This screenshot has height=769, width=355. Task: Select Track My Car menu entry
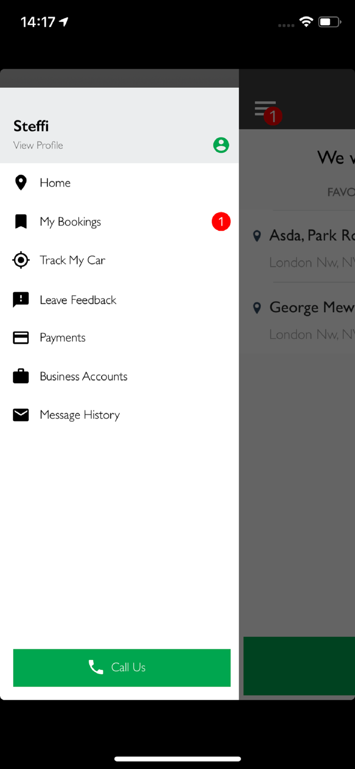click(x=73, y=260)
